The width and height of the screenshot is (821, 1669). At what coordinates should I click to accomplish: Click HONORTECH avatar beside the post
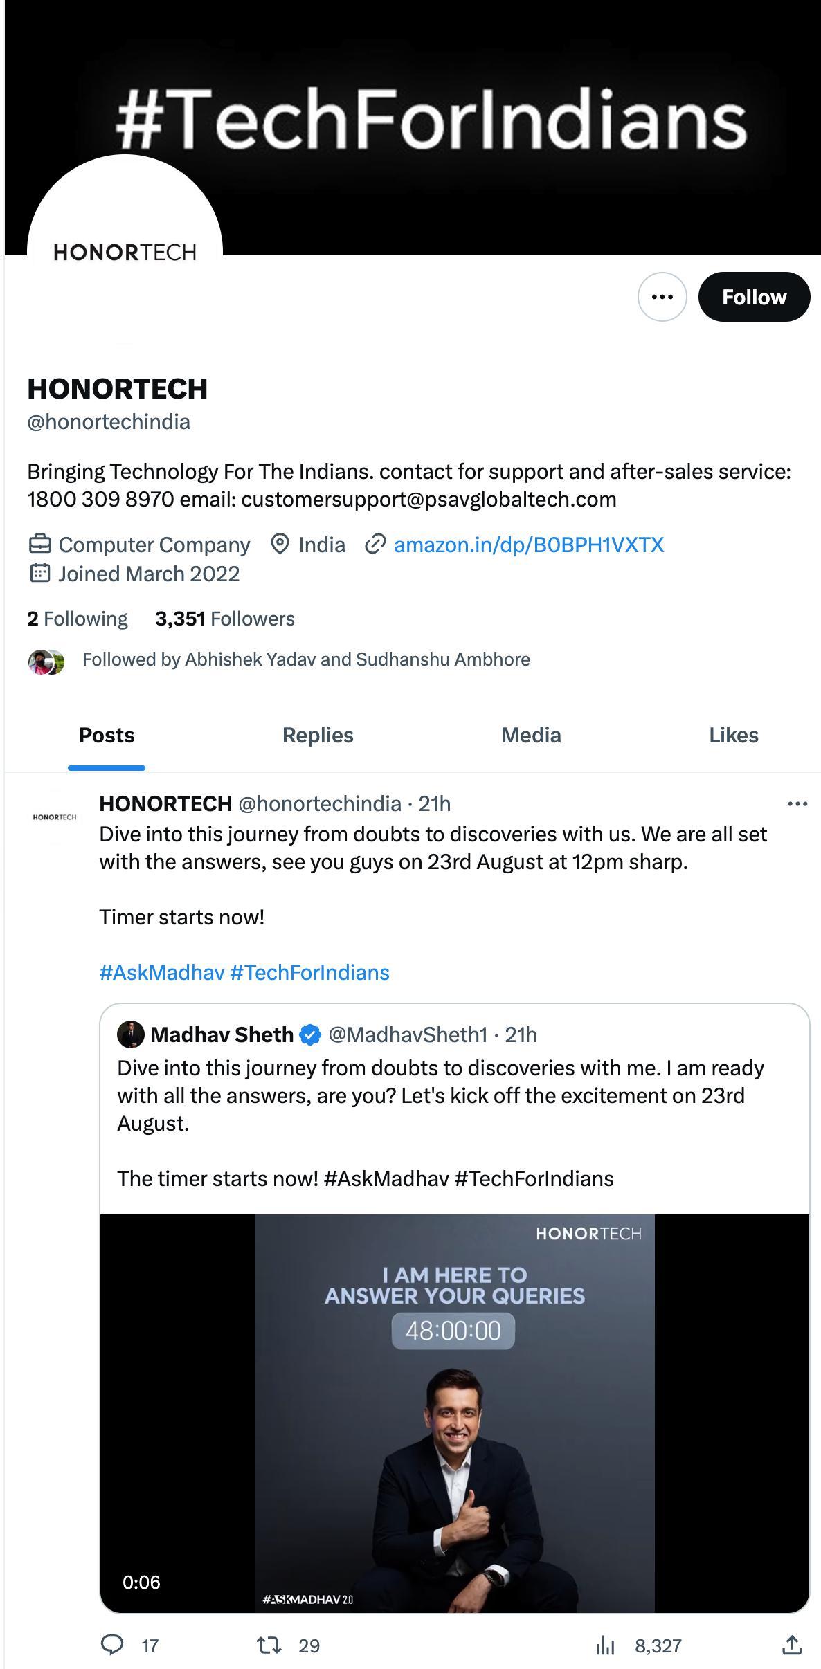[55, 817]
